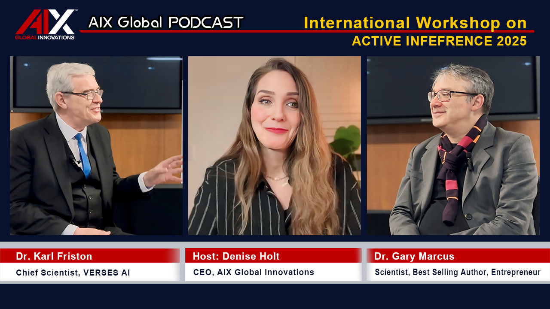The width and height of the screenshot is (550, 309).
Task: Select the CEO, AIX Global Innovations caption
Action: click(x=254, y=273)
